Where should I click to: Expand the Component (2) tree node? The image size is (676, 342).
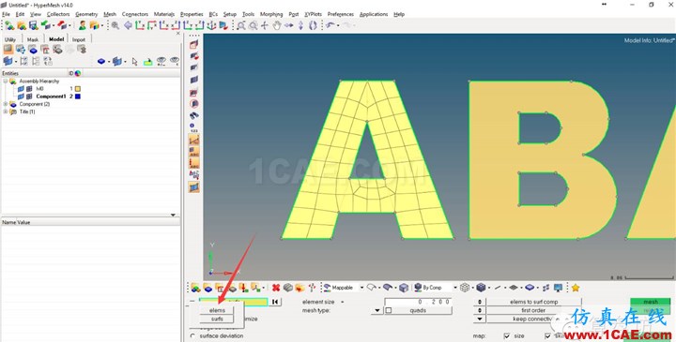tap(6, 104)
